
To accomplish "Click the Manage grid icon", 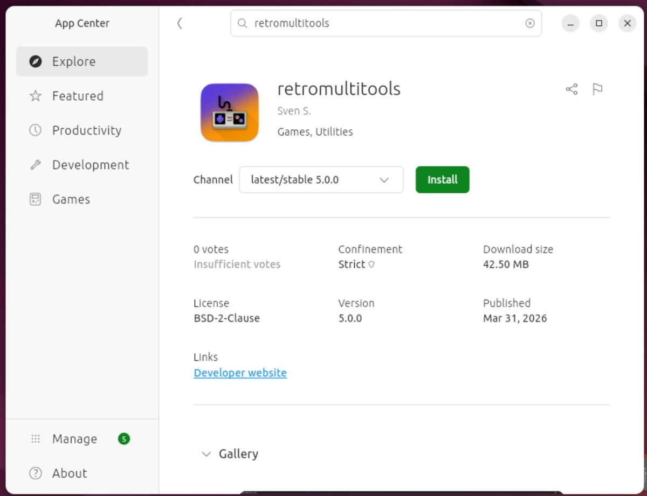I will coord(36,439).
